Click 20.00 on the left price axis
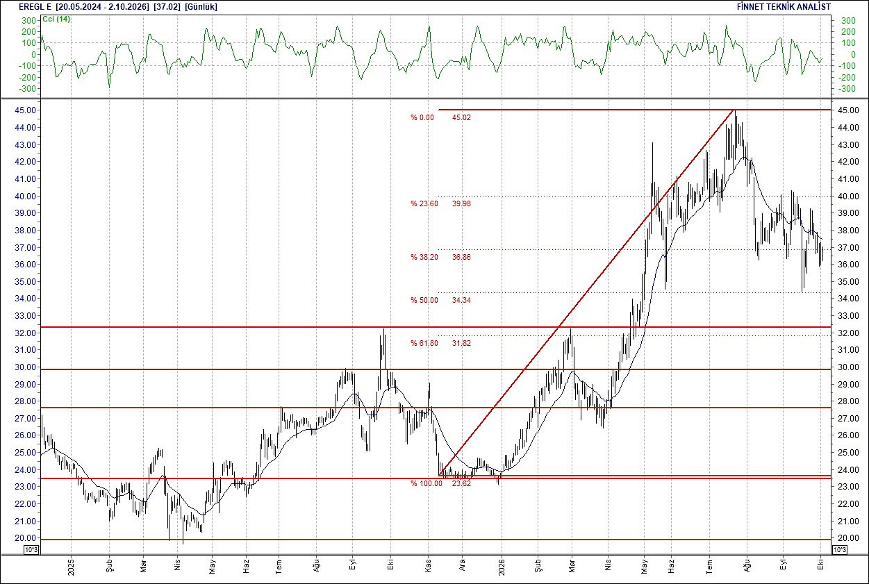The height and width of the screenshot is (584, 869). tap(24, 538)
